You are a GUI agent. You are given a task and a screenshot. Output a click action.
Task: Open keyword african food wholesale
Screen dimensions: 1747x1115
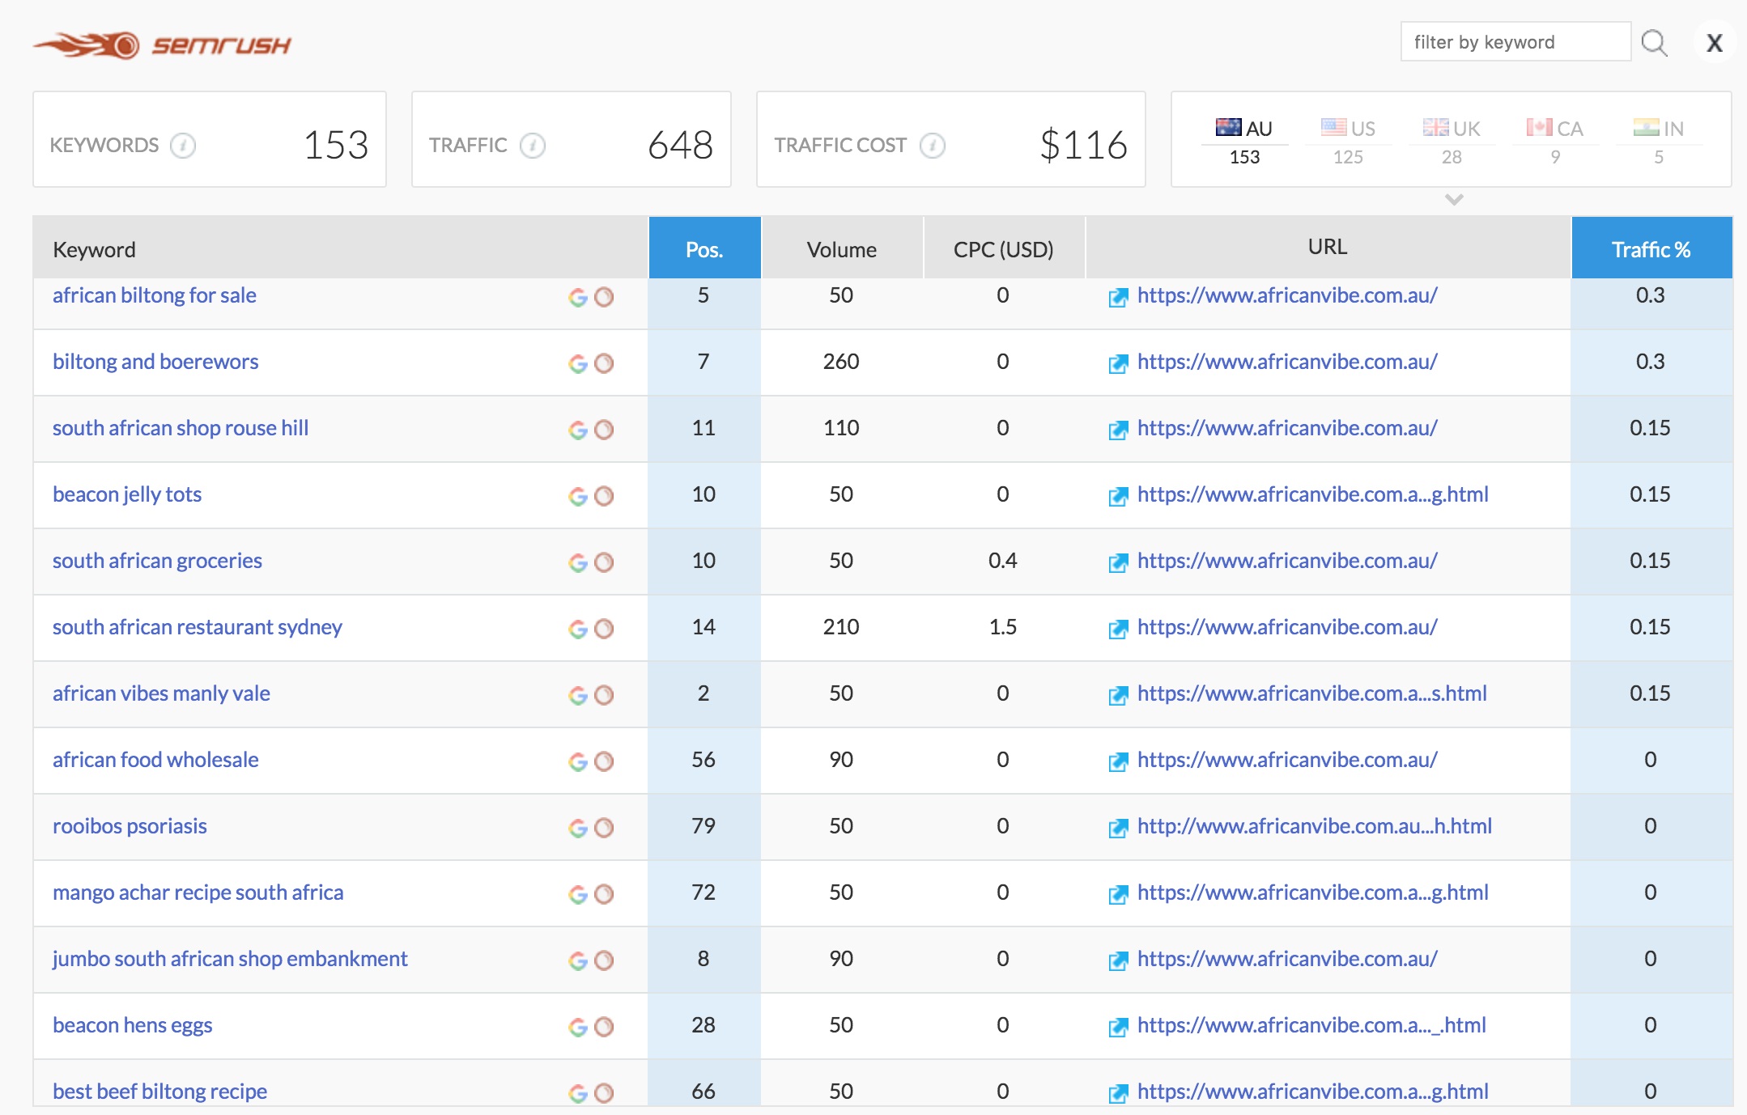coord(155,760)
